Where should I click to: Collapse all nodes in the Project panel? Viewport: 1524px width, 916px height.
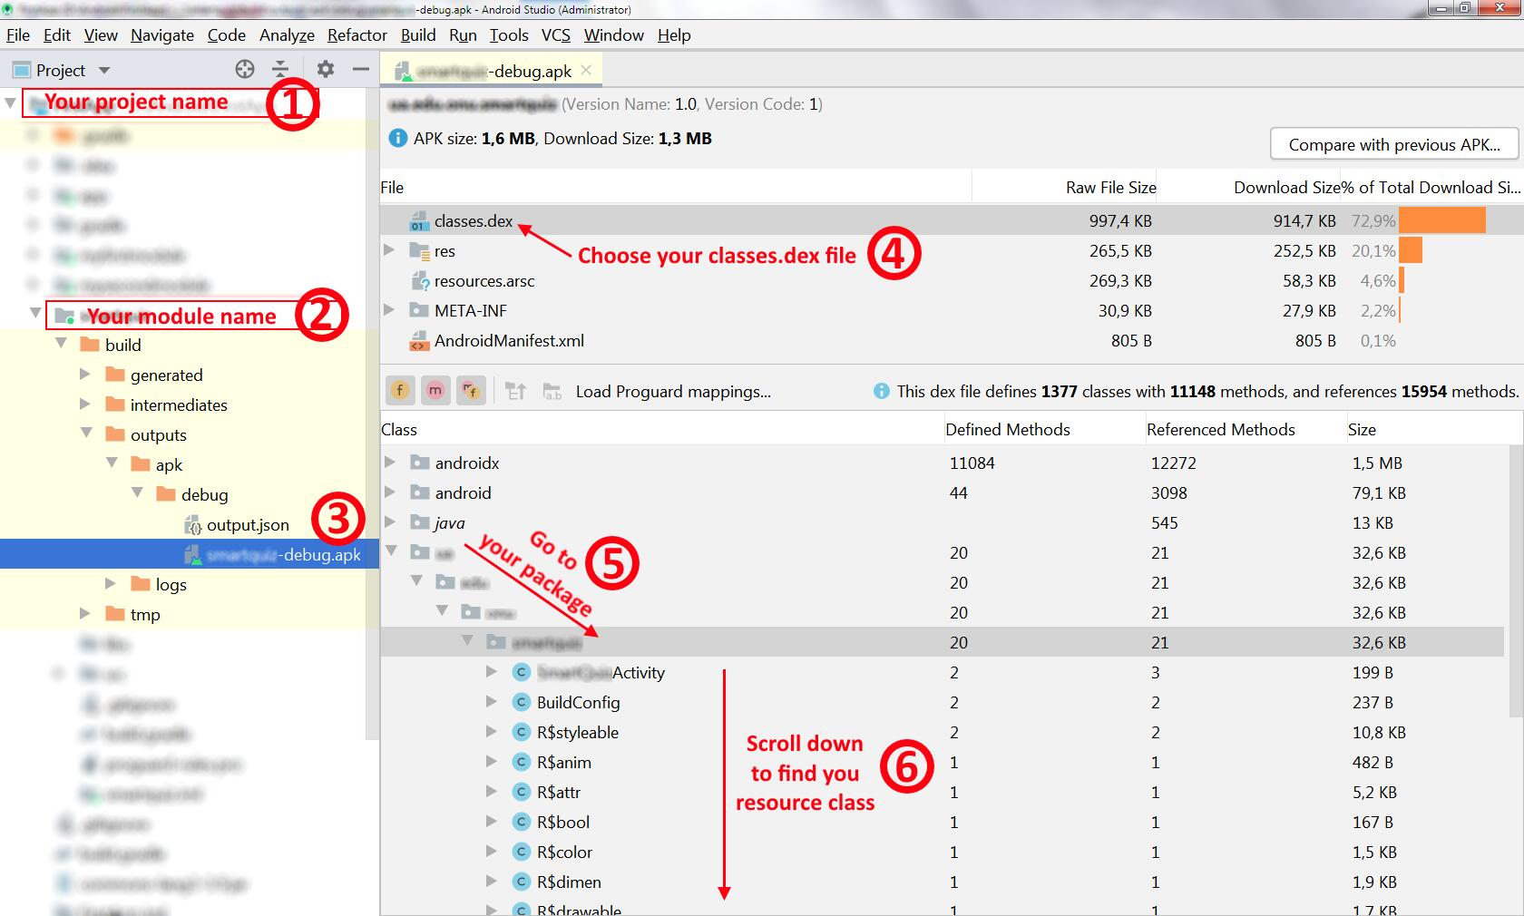click(280, 69)
